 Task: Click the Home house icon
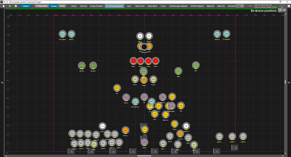point(4,6)
